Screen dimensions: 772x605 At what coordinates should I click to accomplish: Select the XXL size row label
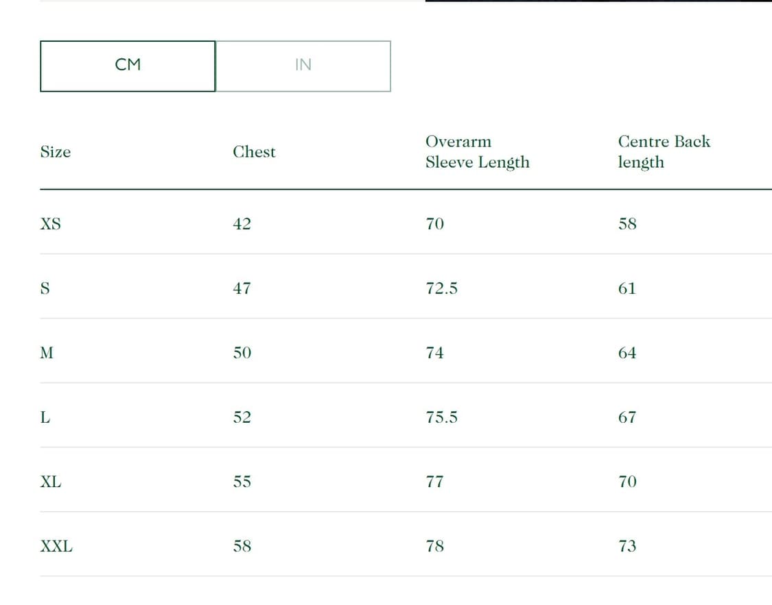point(56,546)
